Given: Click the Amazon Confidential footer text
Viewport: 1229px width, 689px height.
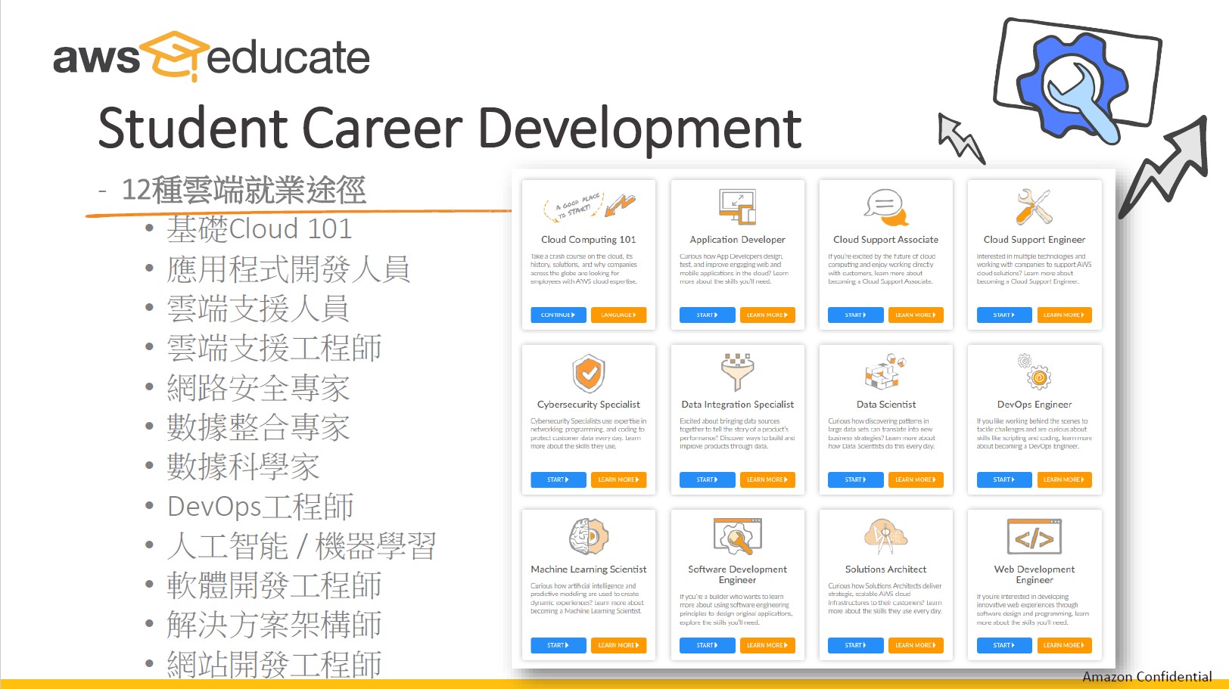Looking at the screenshot, I should coord(1147,677).
